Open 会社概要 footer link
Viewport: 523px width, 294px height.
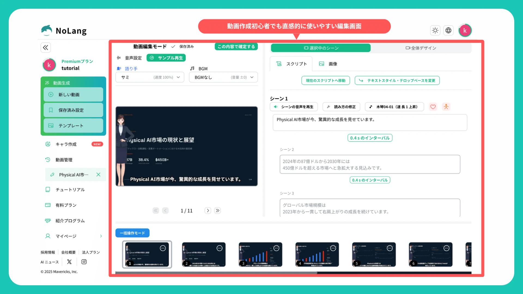[68, 252]
